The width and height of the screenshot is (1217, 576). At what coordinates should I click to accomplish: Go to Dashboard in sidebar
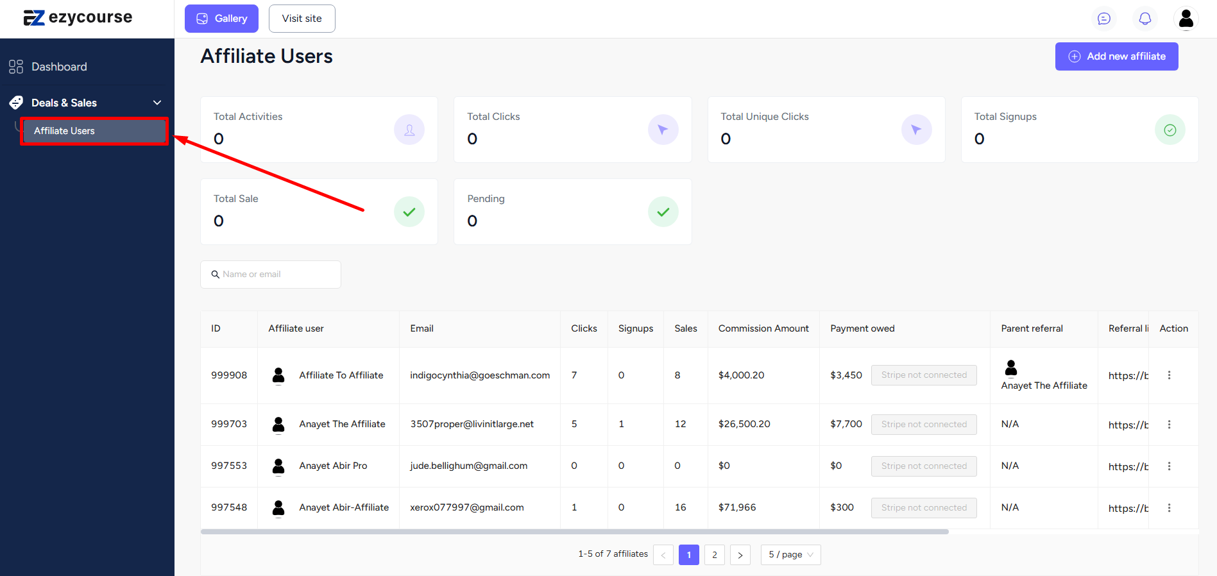tap(59, 67)
